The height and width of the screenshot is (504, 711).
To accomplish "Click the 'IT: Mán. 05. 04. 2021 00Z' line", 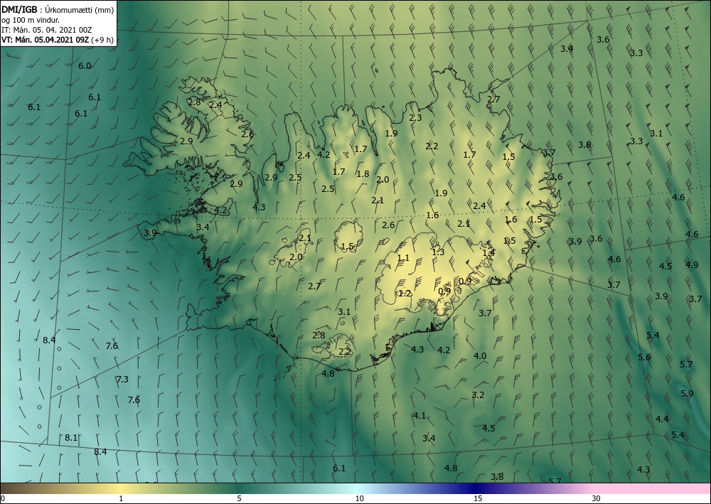I will click(47, 30).
